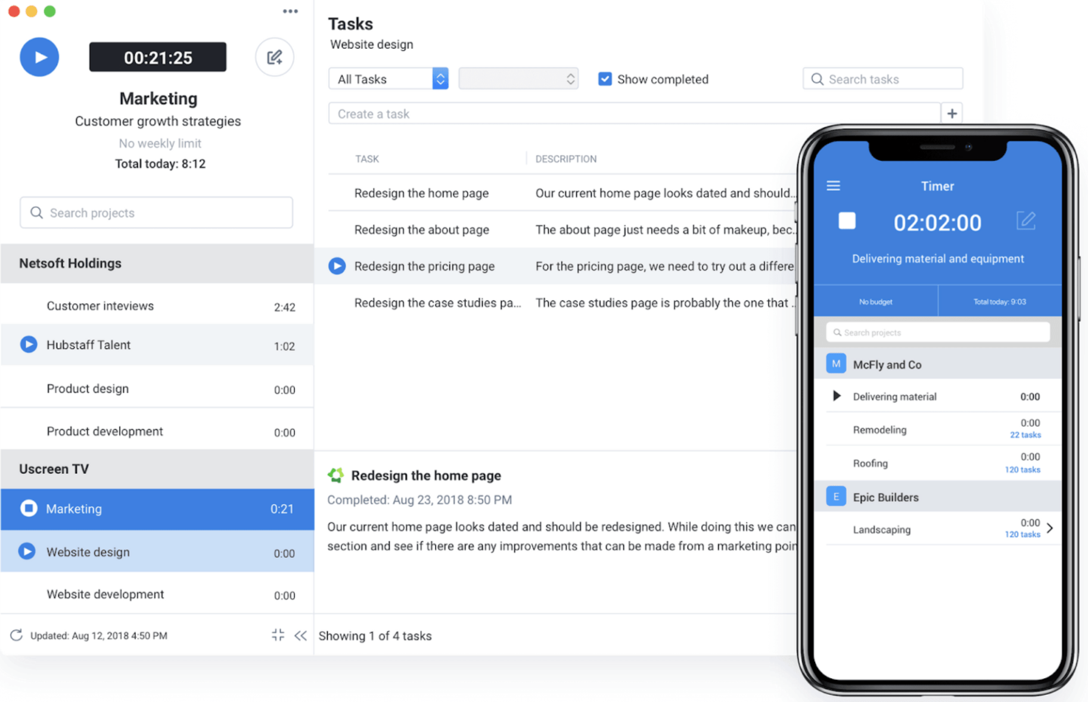Collapse the Uscreen TV group header
The width and height of the screenshot is (1088, 702).
(157, 469)
